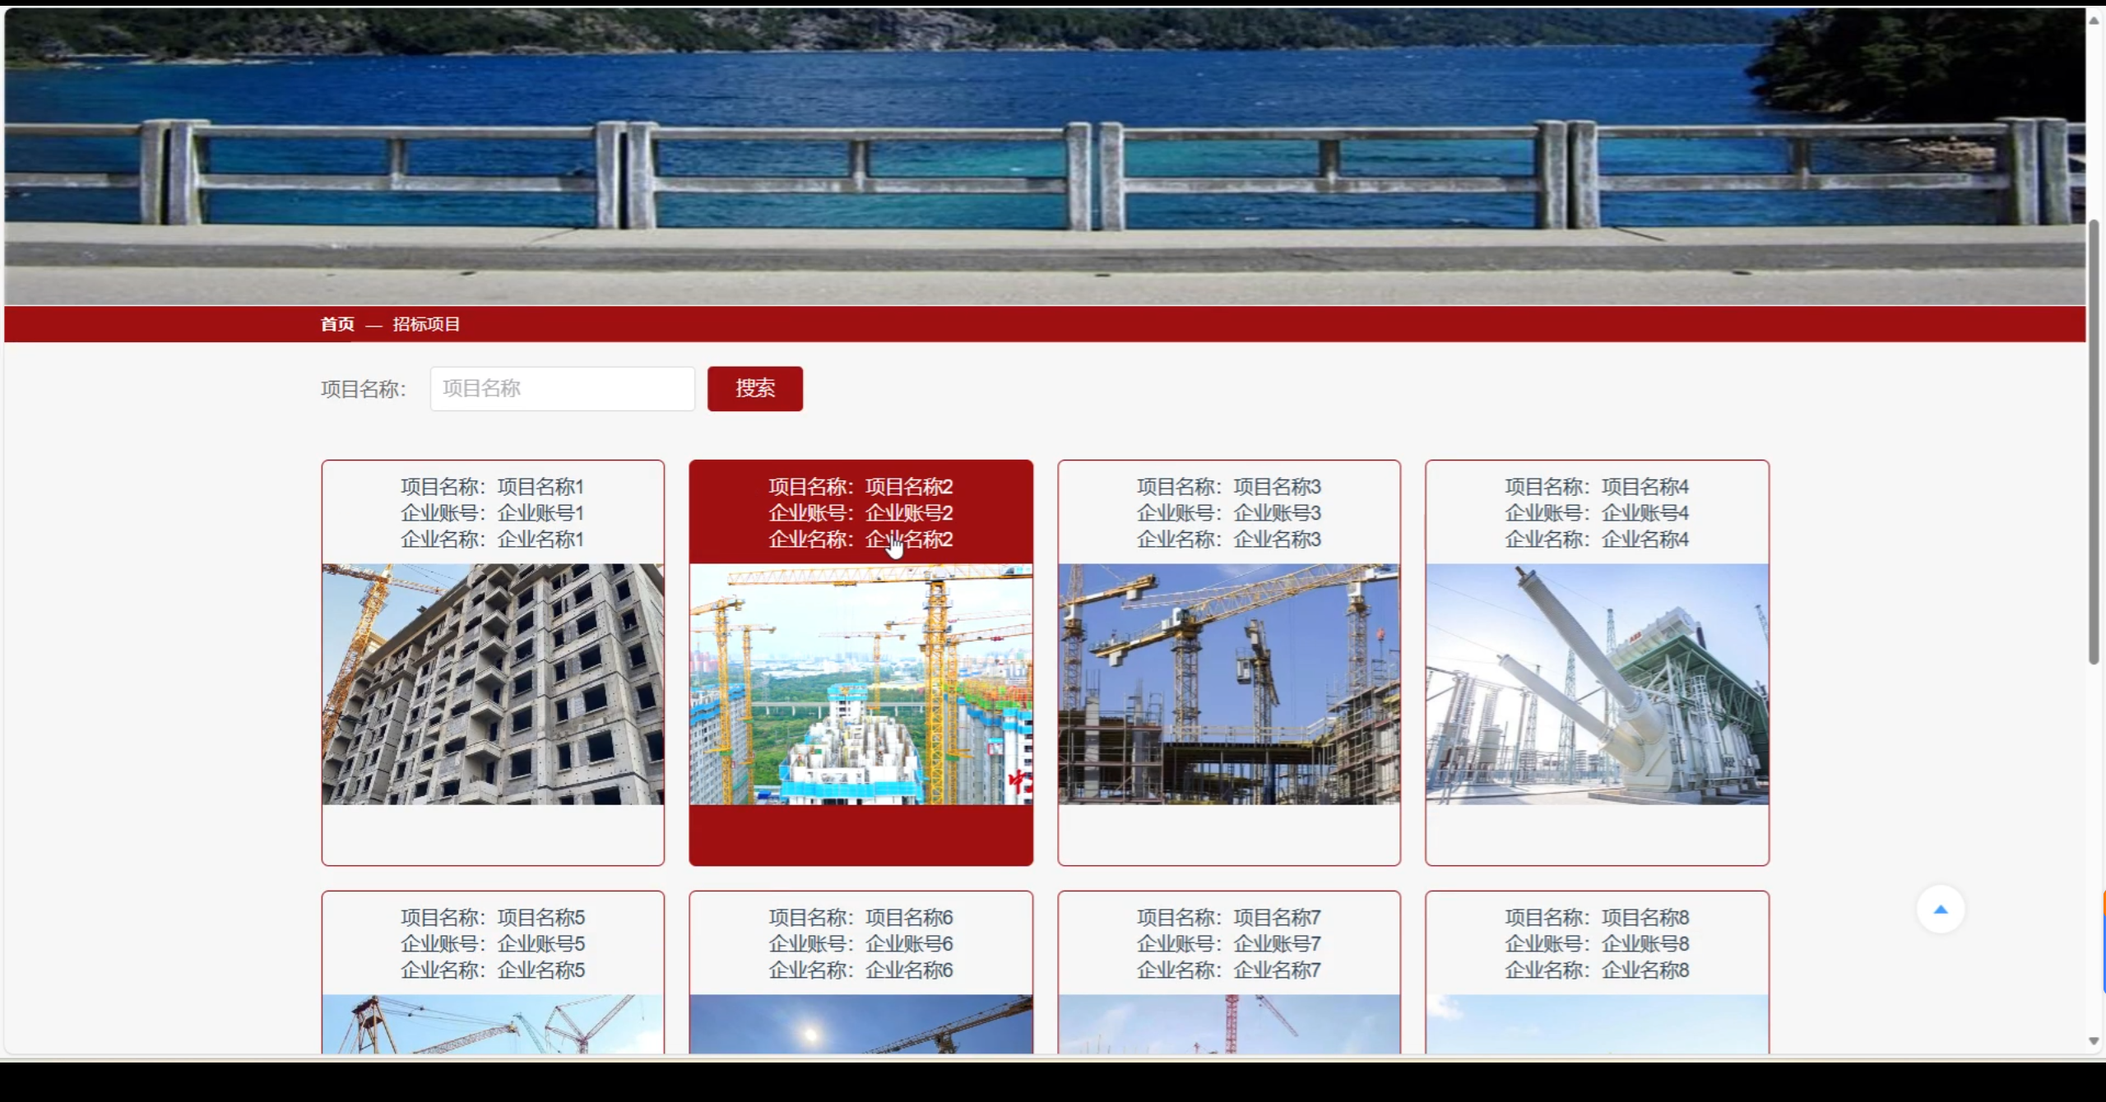Click the scrollbar down arrow
Viewport: 2106px width, 1102px height.
coord(2094,1041)
